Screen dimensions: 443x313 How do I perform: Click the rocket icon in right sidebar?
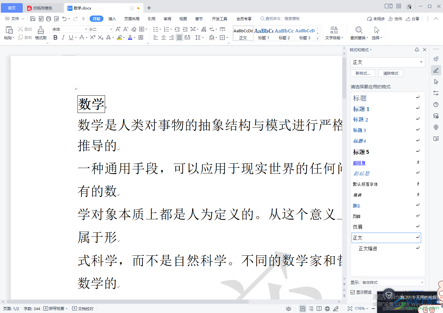(436, 59)
